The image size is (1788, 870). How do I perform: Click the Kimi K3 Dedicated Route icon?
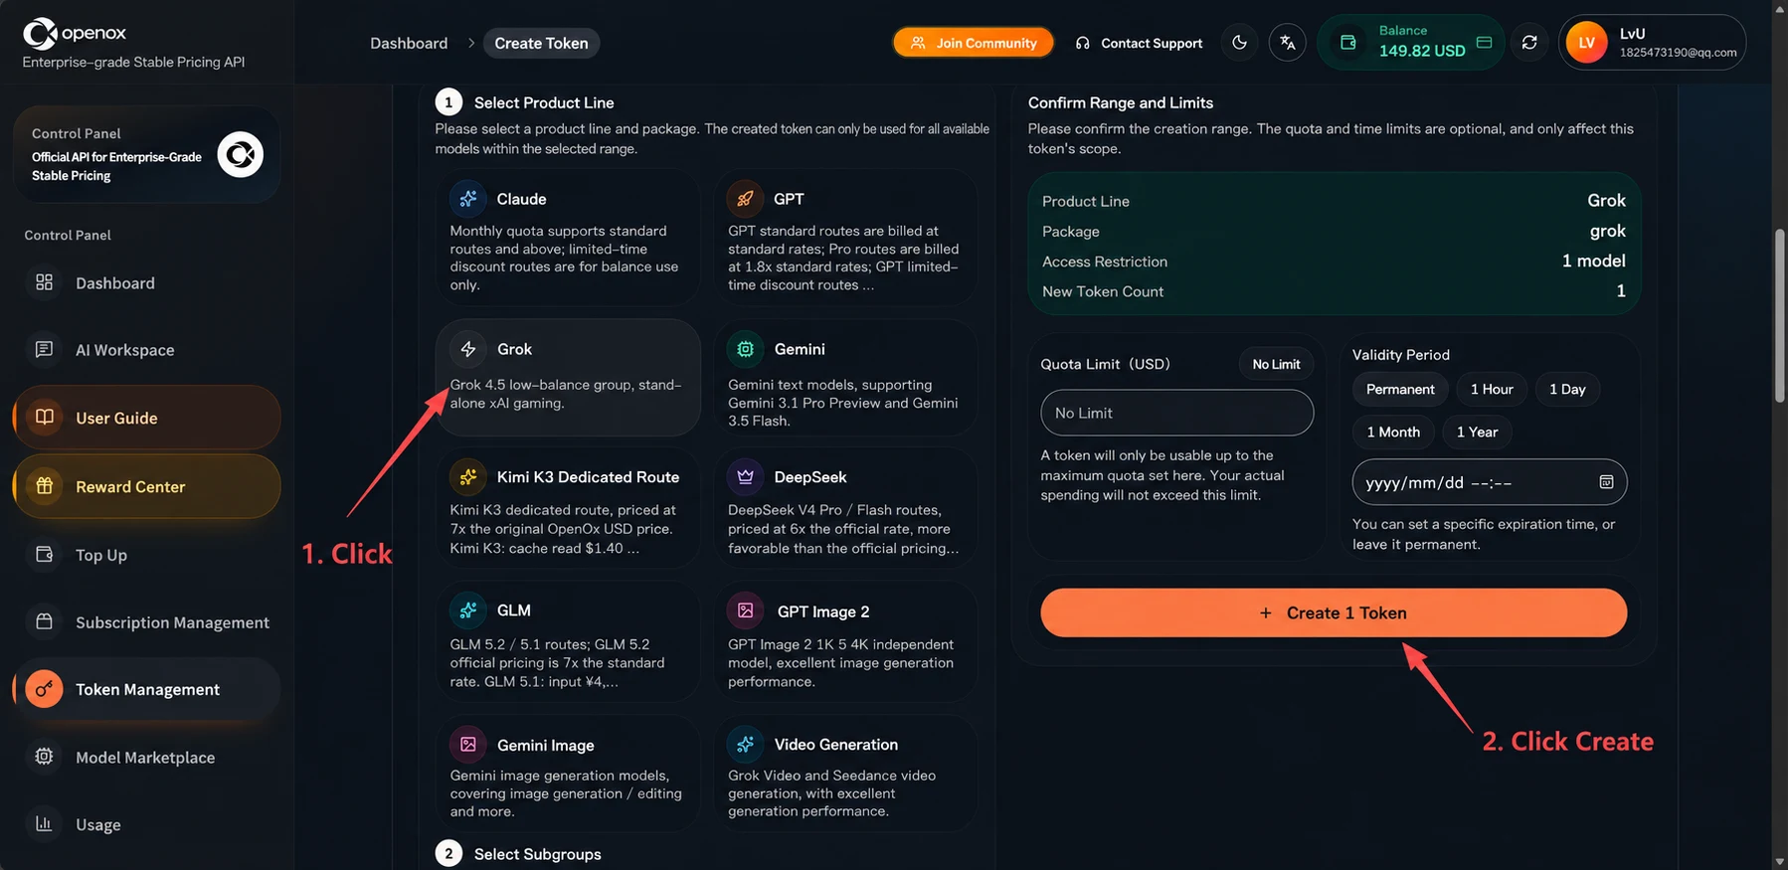(468, 477)
